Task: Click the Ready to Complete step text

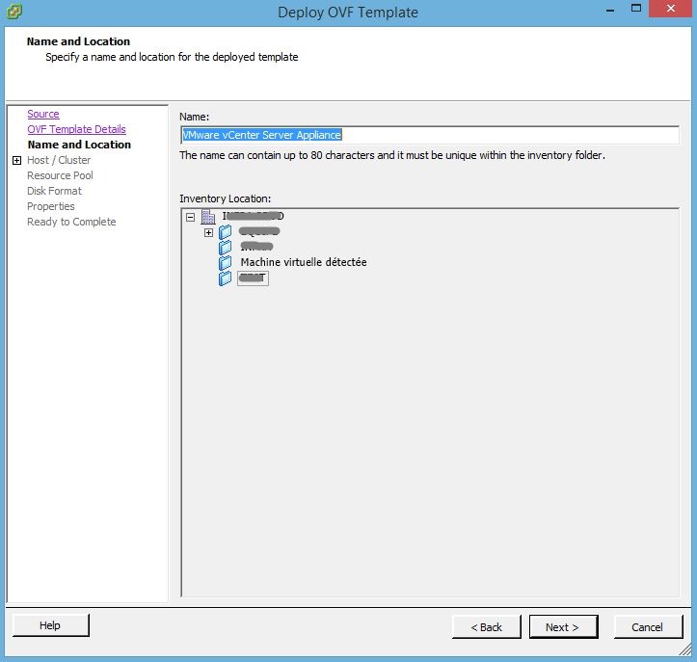Action: 71,222
